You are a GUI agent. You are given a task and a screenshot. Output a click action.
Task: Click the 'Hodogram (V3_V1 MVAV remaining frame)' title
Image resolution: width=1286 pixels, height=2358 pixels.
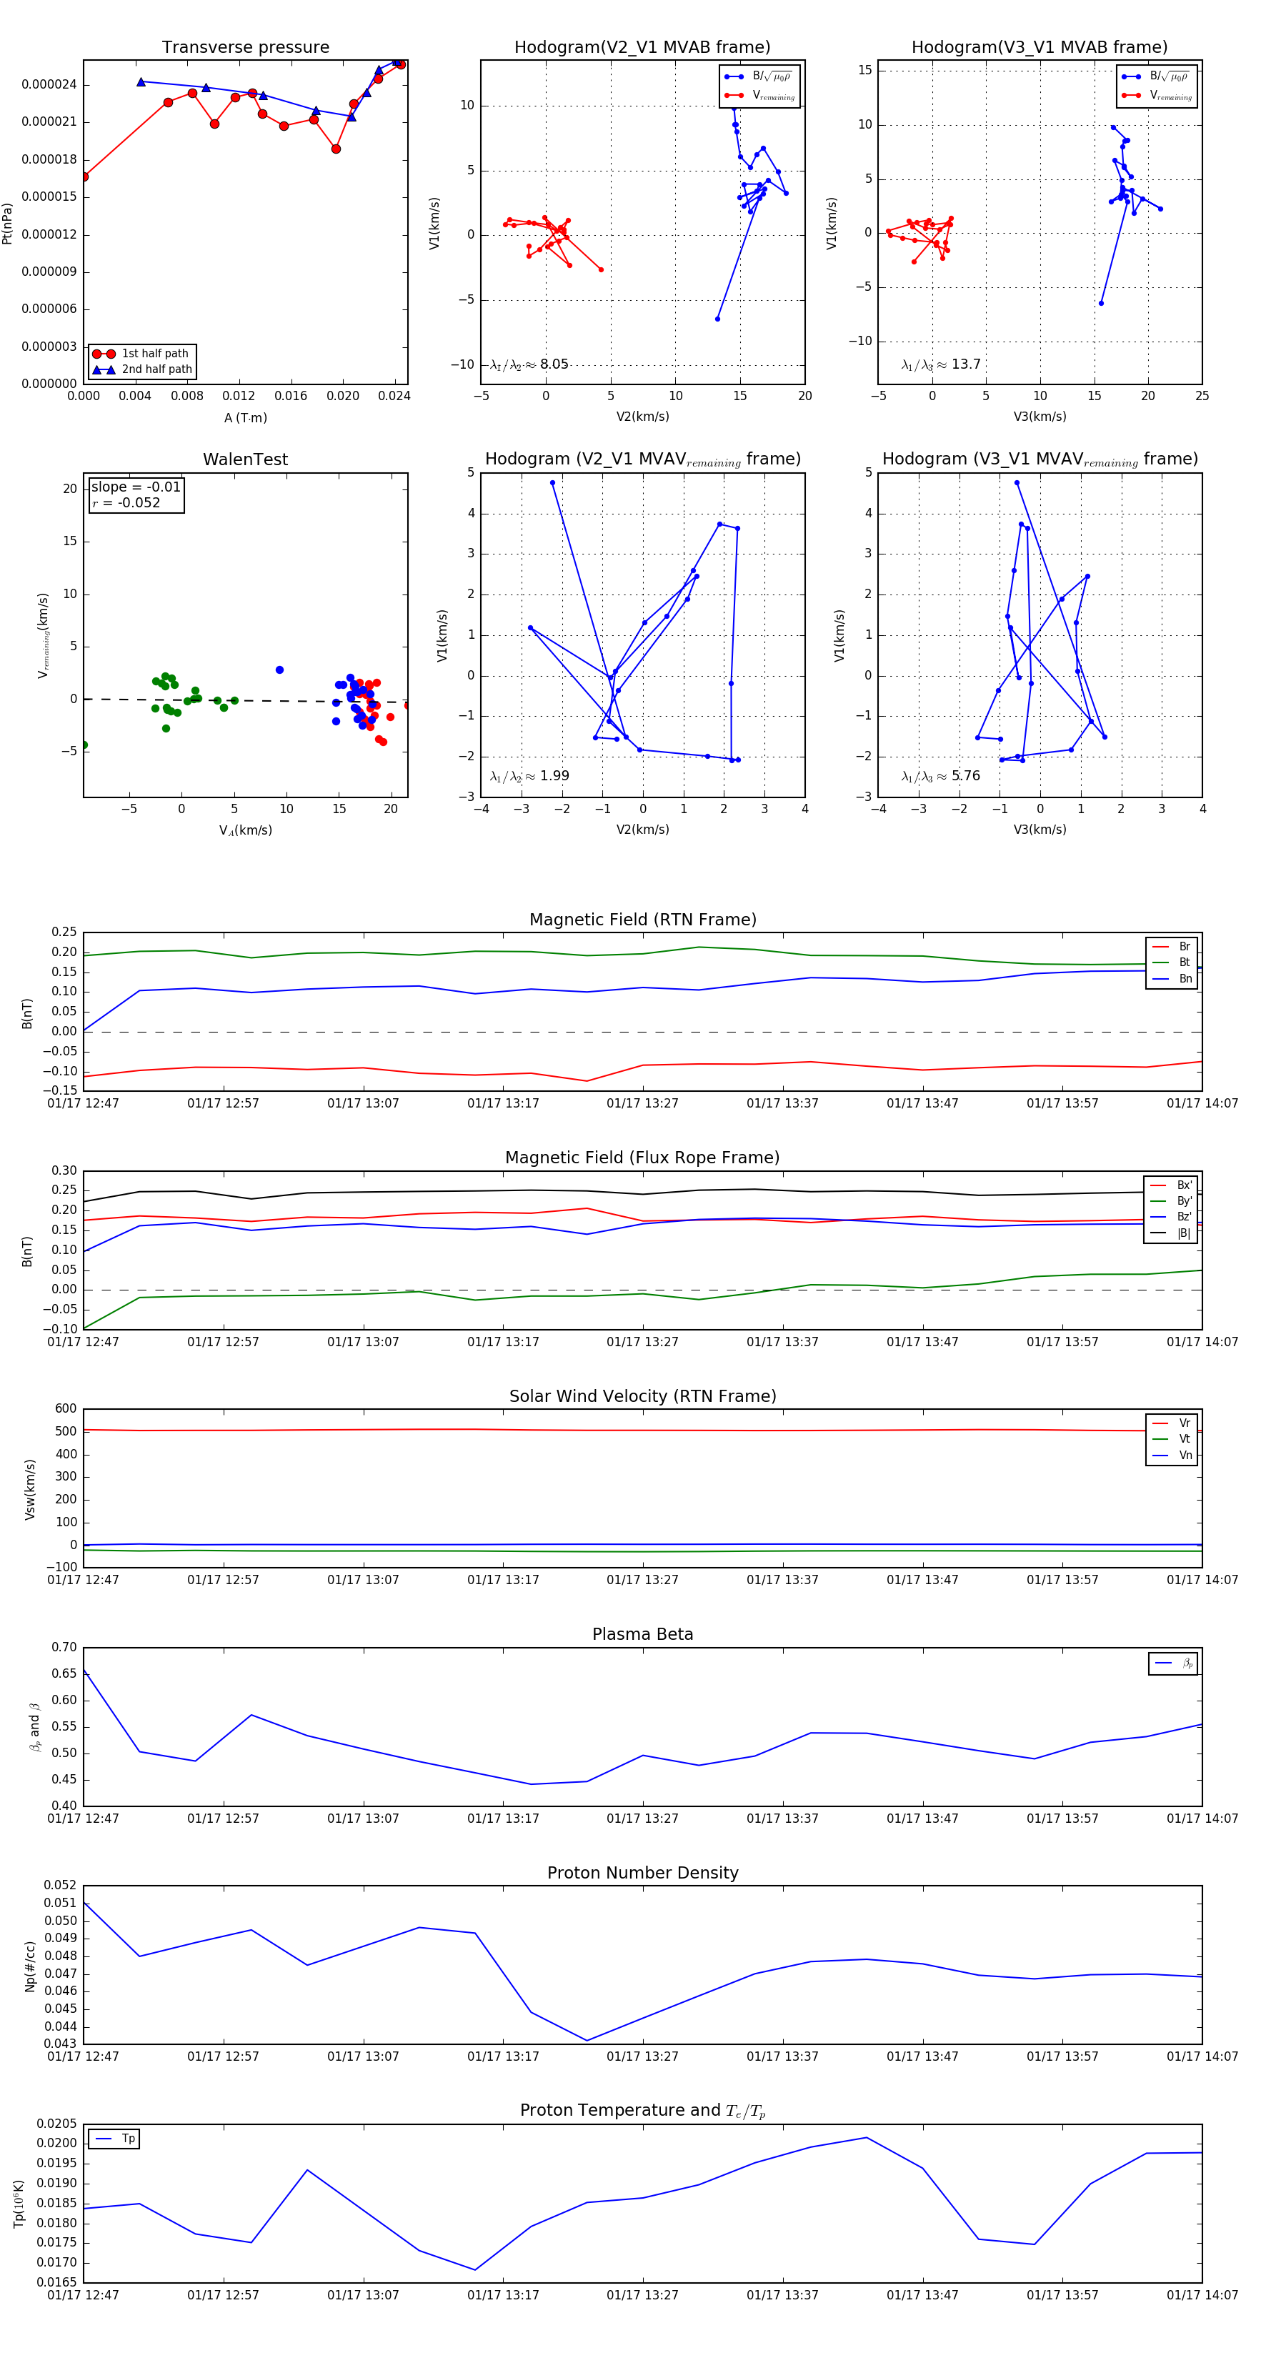point(1040,459)
